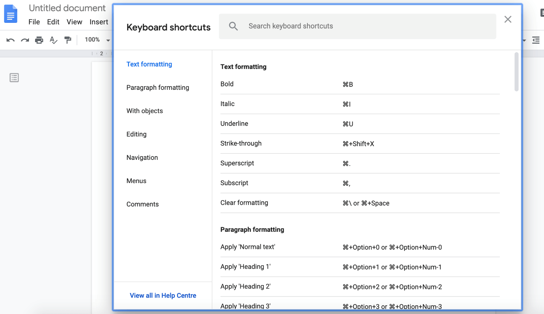
Task: Select the Paint format tool
Action: (x=68, y=40)
